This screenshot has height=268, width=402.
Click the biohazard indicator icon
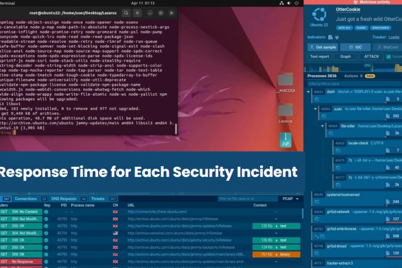(338, 38)
